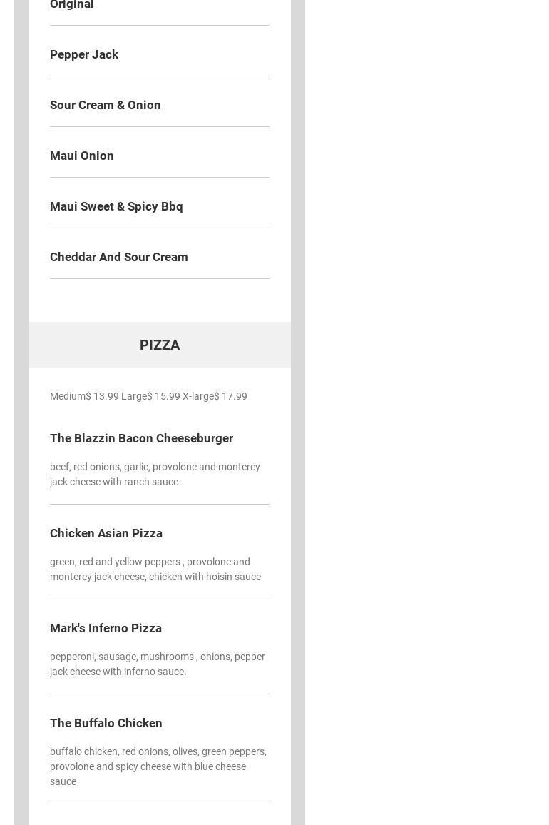Click the divider line below Pepper Jack
The image size is (549, 825).
coord(160,76)
